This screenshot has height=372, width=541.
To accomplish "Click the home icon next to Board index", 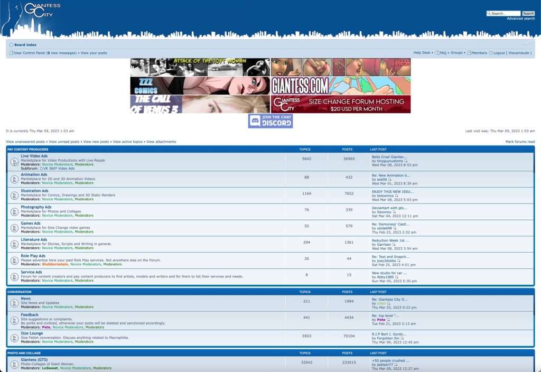I will click(11, 45).
